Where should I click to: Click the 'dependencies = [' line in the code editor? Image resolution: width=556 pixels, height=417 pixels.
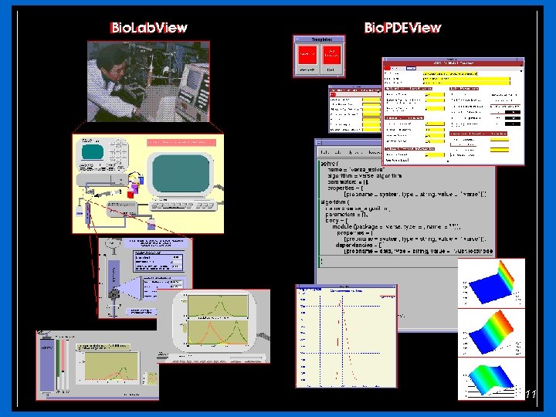[358, 245]
